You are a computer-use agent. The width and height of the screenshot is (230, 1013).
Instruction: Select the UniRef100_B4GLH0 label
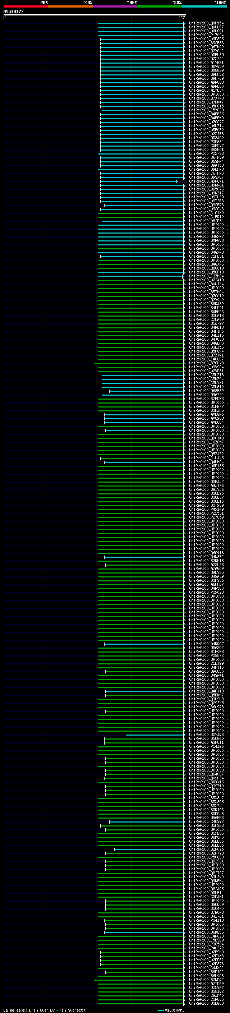[x=206, y=343]
